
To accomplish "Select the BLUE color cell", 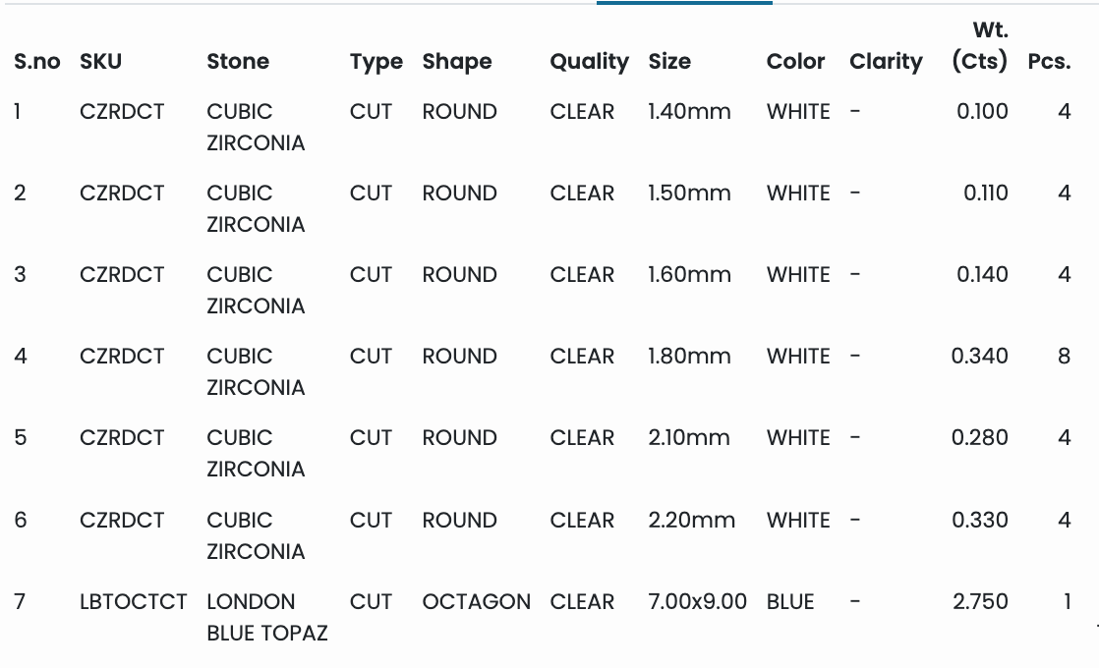I will (790, 601).
